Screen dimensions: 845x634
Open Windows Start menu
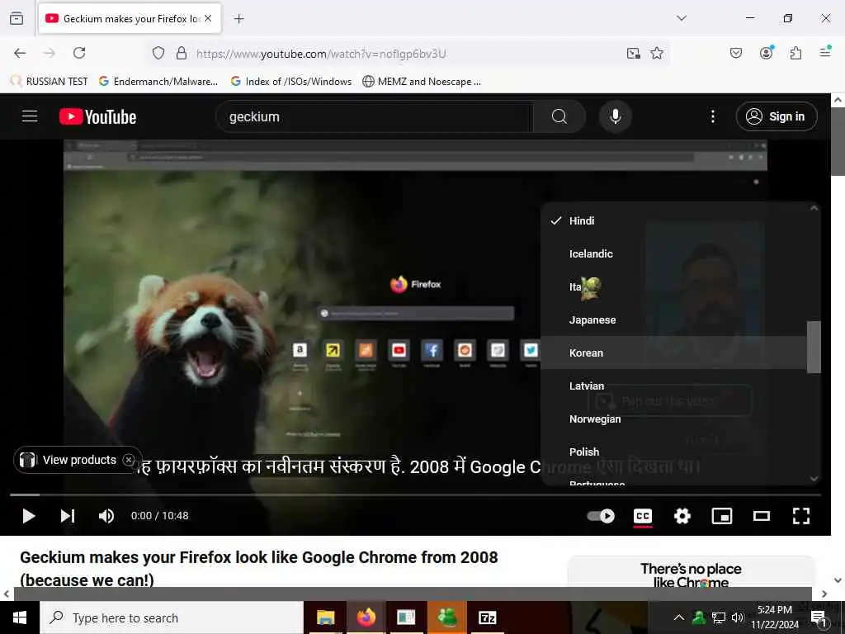click(20, 617)
